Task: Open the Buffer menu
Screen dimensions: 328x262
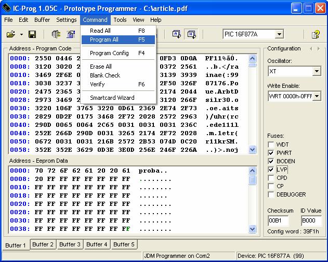Action: click(42, 20)
